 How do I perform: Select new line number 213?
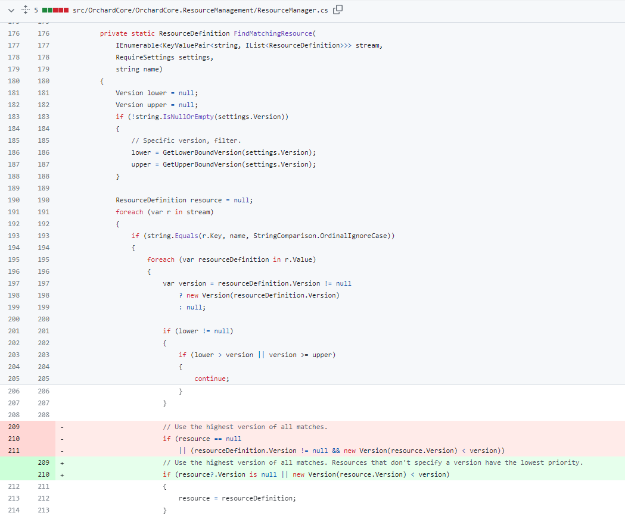tap(44, 511)
